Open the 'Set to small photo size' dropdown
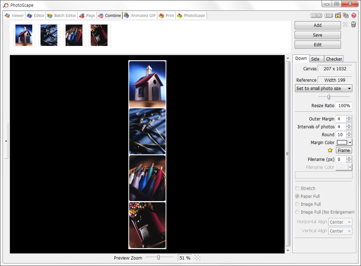This screenshot has width=361, height=266. (323, 88)
